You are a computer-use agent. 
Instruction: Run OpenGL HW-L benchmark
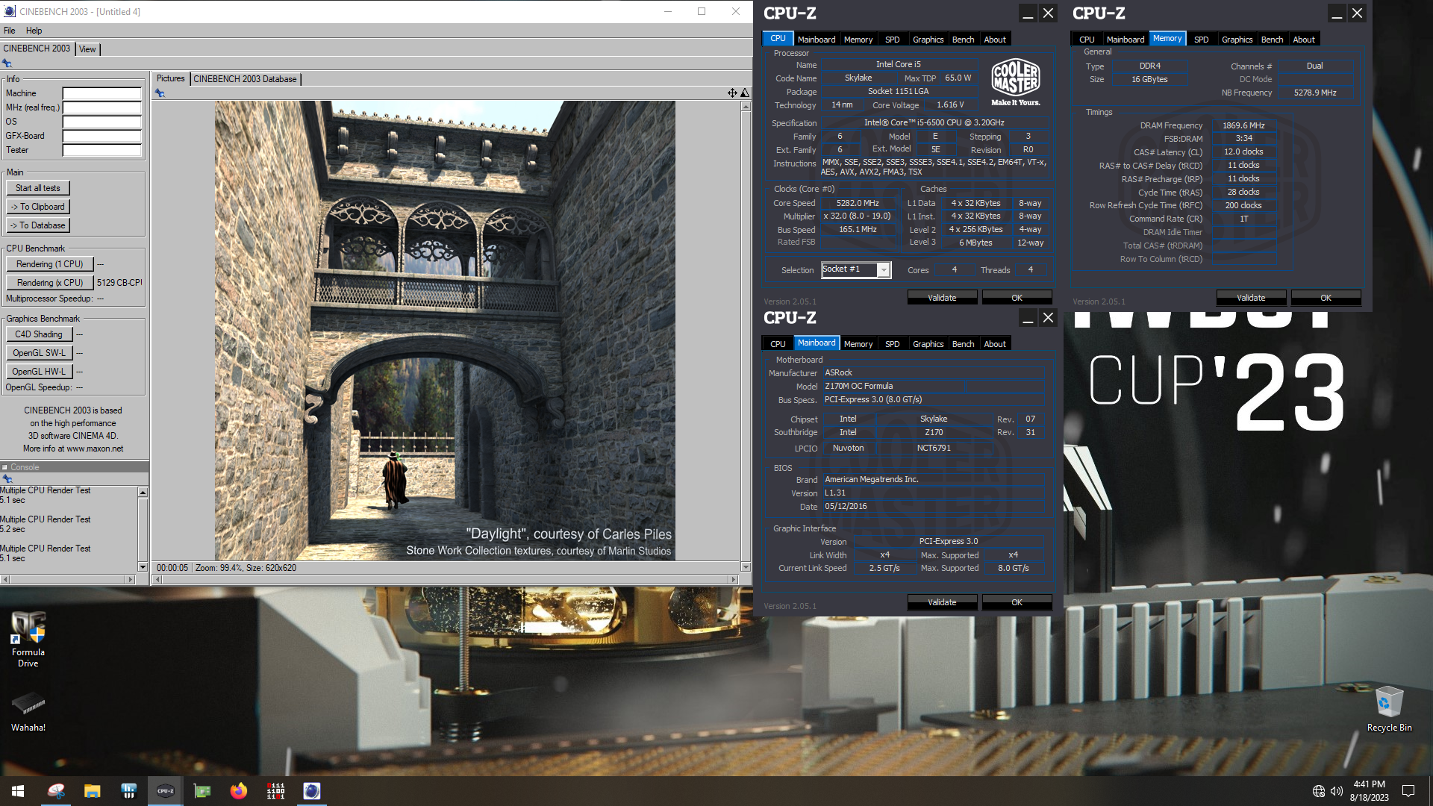(39, 372)
